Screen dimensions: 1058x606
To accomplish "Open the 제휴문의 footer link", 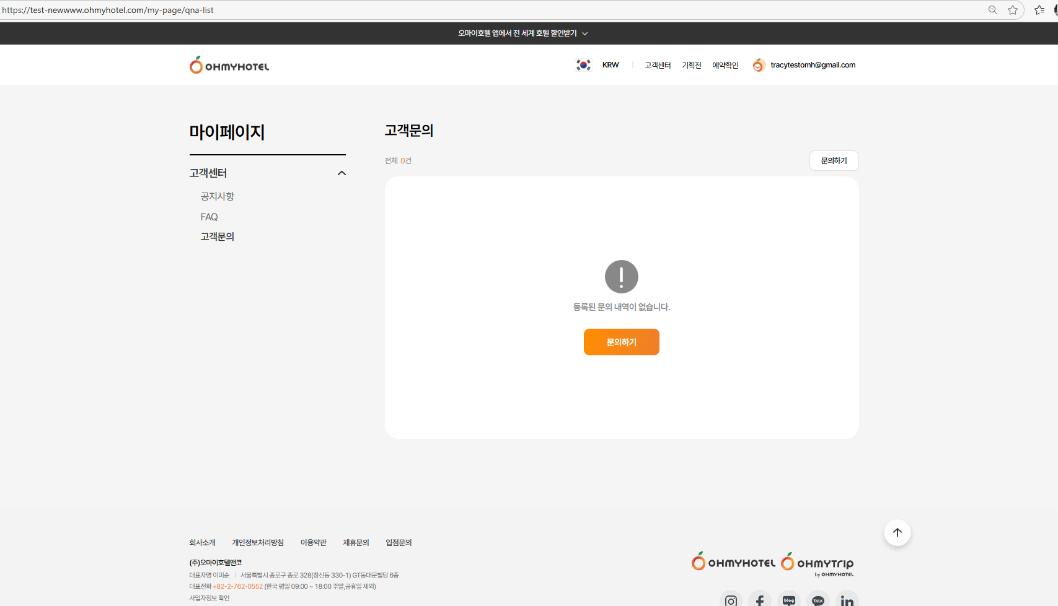I will pyautogui.click(x=356, y=543).
